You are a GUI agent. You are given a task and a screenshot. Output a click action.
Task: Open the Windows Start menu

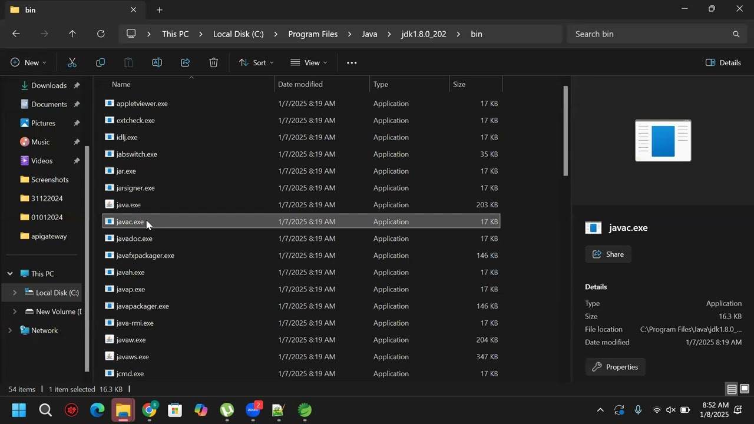tap(19, 410)
